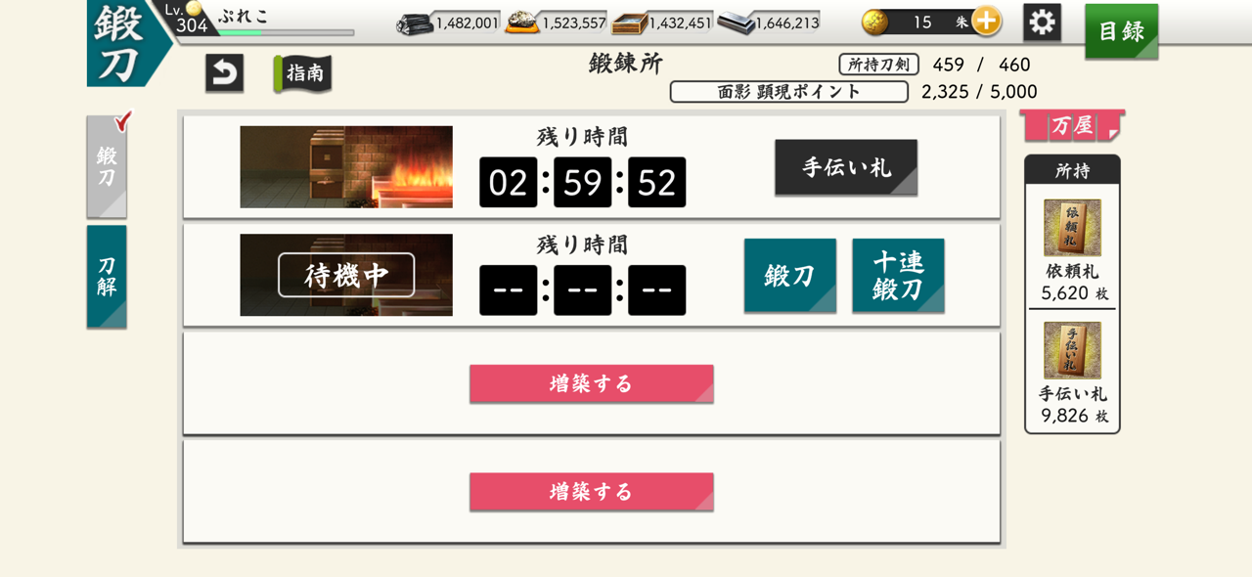Viewport: 1252px width, 577px height.
Task: Click the back arrow button
Action: point(224,73)
